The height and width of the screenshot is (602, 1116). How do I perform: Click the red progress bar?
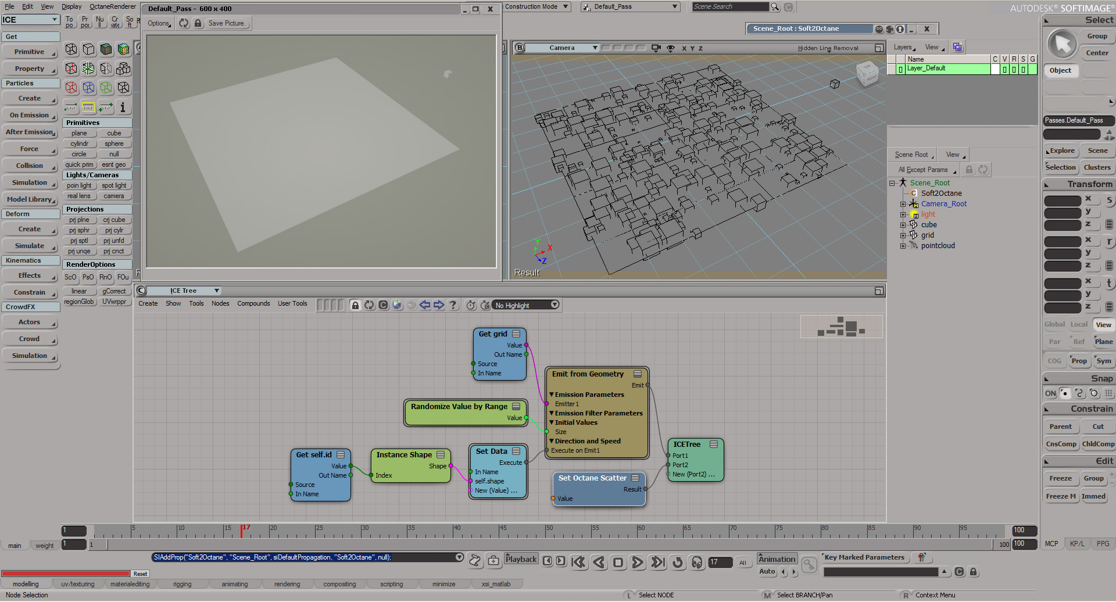pyautogui.click(x=66, y=574)
